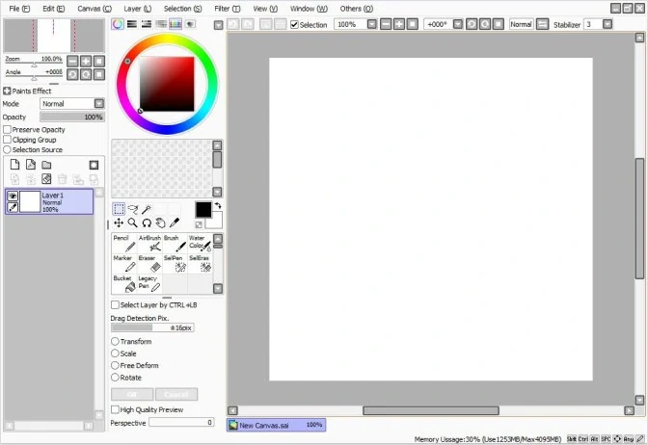Image resolution: width=648 pixels, height=445 pixels.
Task: Open the Stabilizer value dropdown
Action: coord(607,24)
